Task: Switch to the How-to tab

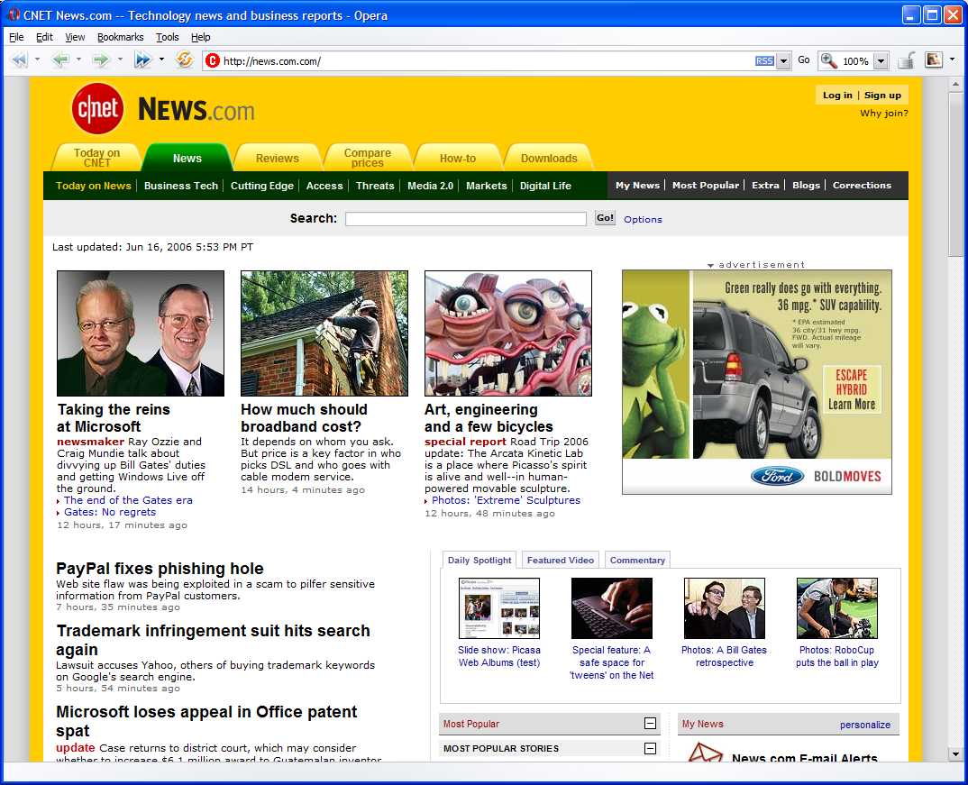Action: click(x=458, y=158)
